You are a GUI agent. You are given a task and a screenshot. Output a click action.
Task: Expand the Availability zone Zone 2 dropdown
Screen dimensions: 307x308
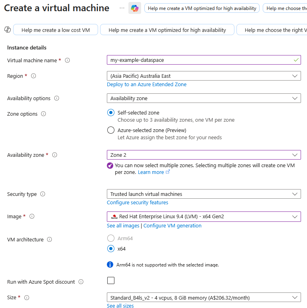204,155
